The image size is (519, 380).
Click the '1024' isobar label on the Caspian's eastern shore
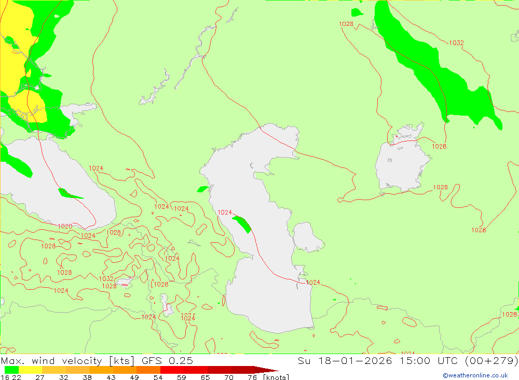[x=313, y=282]
